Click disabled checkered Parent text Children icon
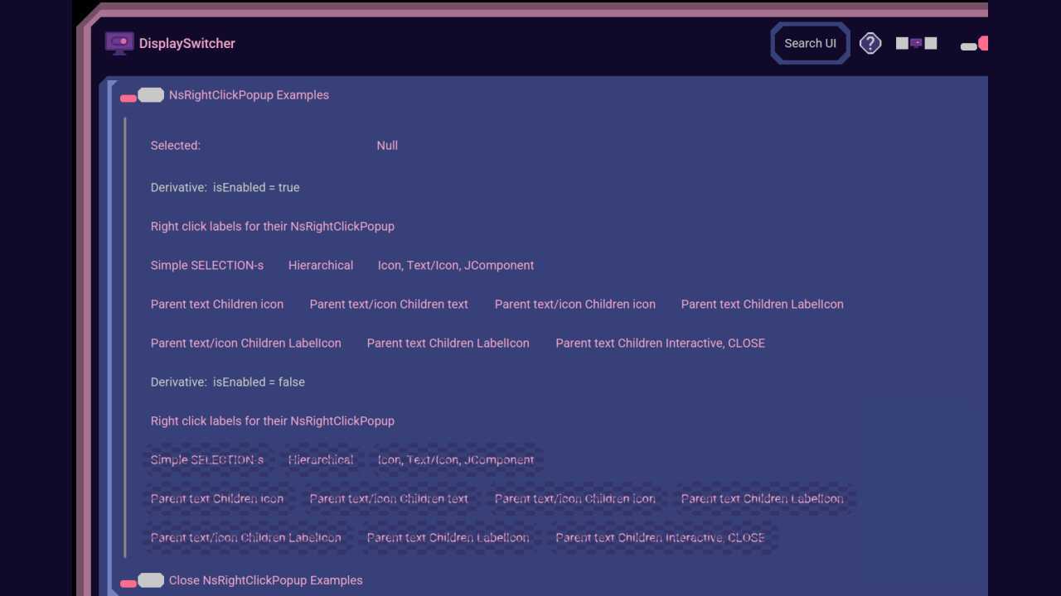 click(x=217, y=499)
